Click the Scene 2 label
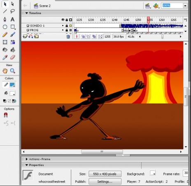The height and width of the screenshot is (186, 191). coord(45,6)
